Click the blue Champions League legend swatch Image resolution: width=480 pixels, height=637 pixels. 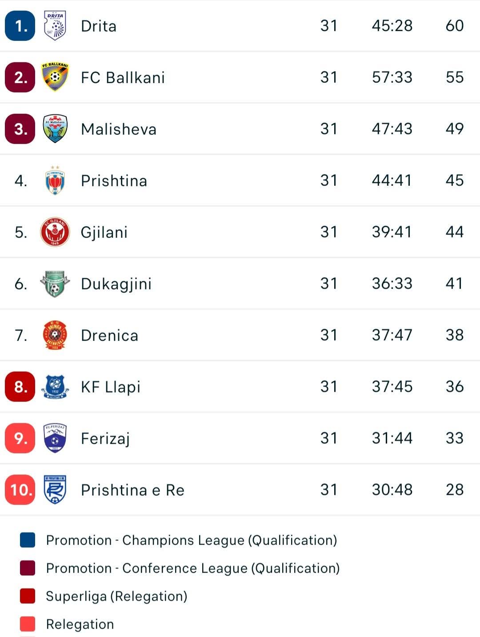28,540
